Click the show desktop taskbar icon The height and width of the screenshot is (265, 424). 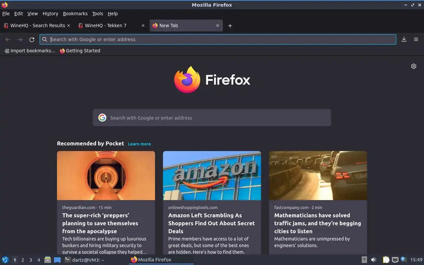pyautogui.click(x=57, y=260)
